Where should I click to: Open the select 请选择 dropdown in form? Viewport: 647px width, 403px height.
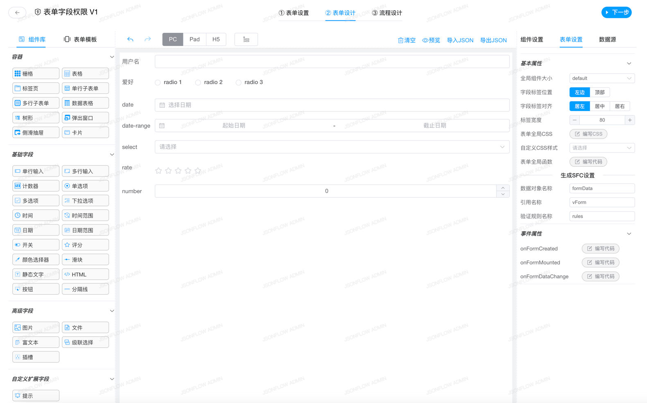[332, 147]
